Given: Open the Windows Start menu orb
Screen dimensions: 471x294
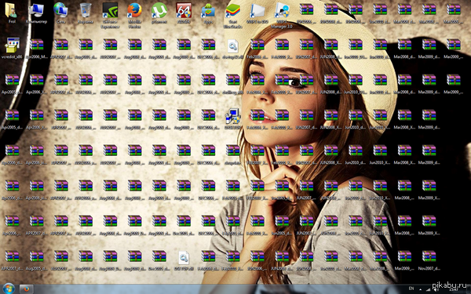Looking at the screenshot, I should [8, 289].
